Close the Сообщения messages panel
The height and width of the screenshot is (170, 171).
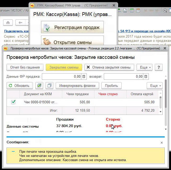pyautogui.click(x=162, y=143)
